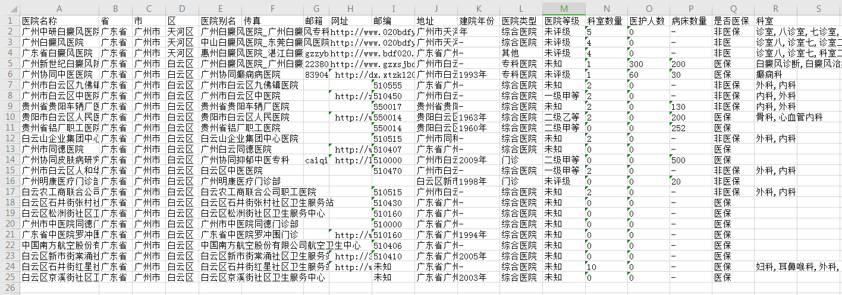Select postal code cell 510406
Image resolution: width=842 pixels, height=295 pixels.
click(393, 245)
